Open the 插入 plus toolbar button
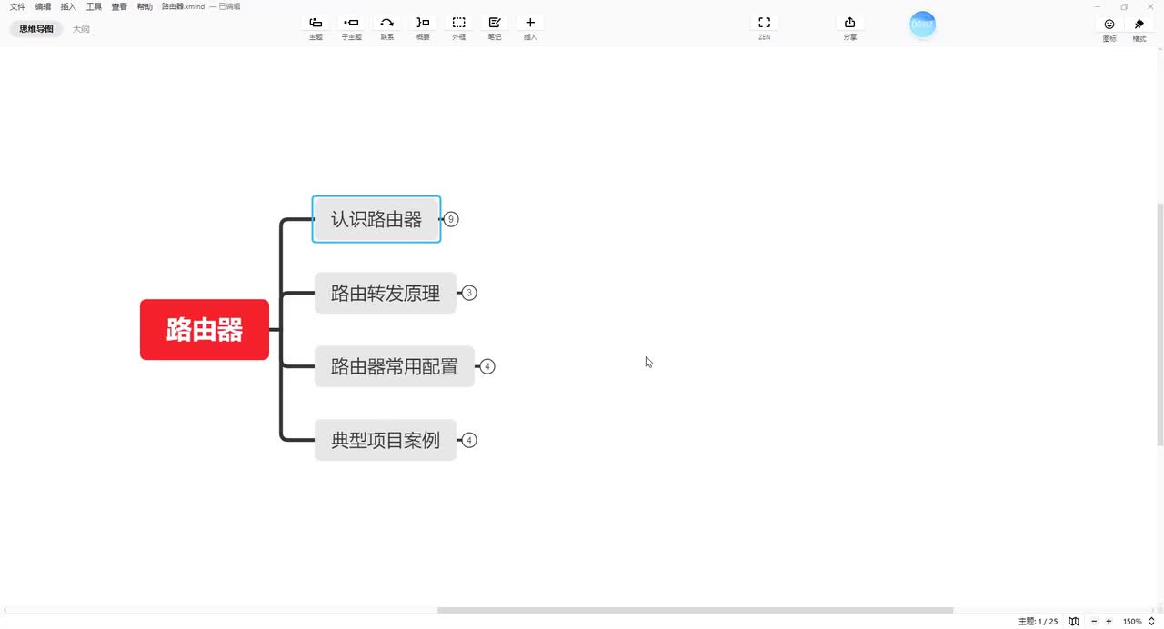 point(530,23)
